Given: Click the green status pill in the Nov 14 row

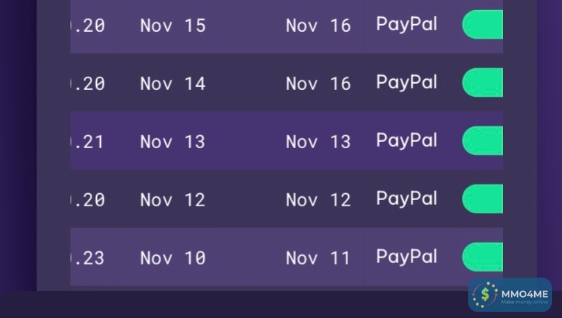Looking at the screenshot, I should tap(482, 82).
